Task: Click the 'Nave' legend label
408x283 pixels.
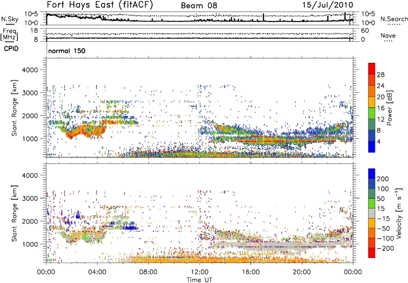Action: click(x=388, y=35)
